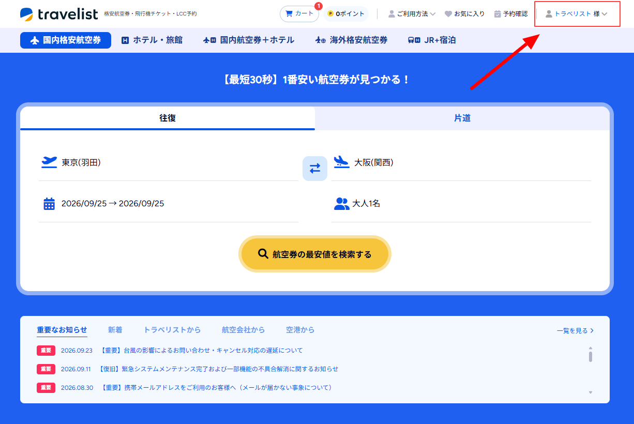
Task: Click the 海外格安航空券 globe plane icon
Action: [x=321, y=40]
